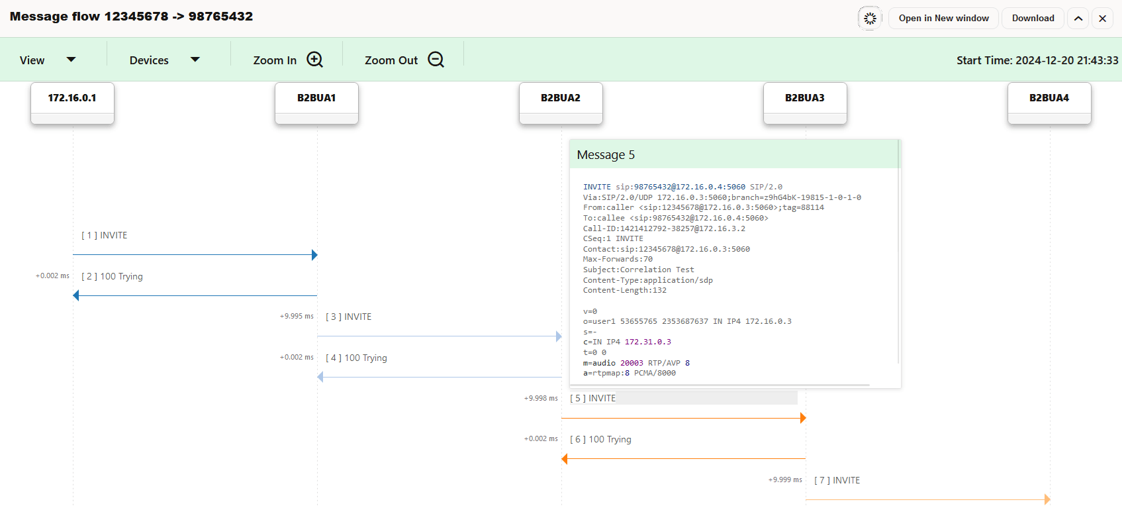Click the Content-Length:132 line
1122x506 pixels.
[625, 290]
